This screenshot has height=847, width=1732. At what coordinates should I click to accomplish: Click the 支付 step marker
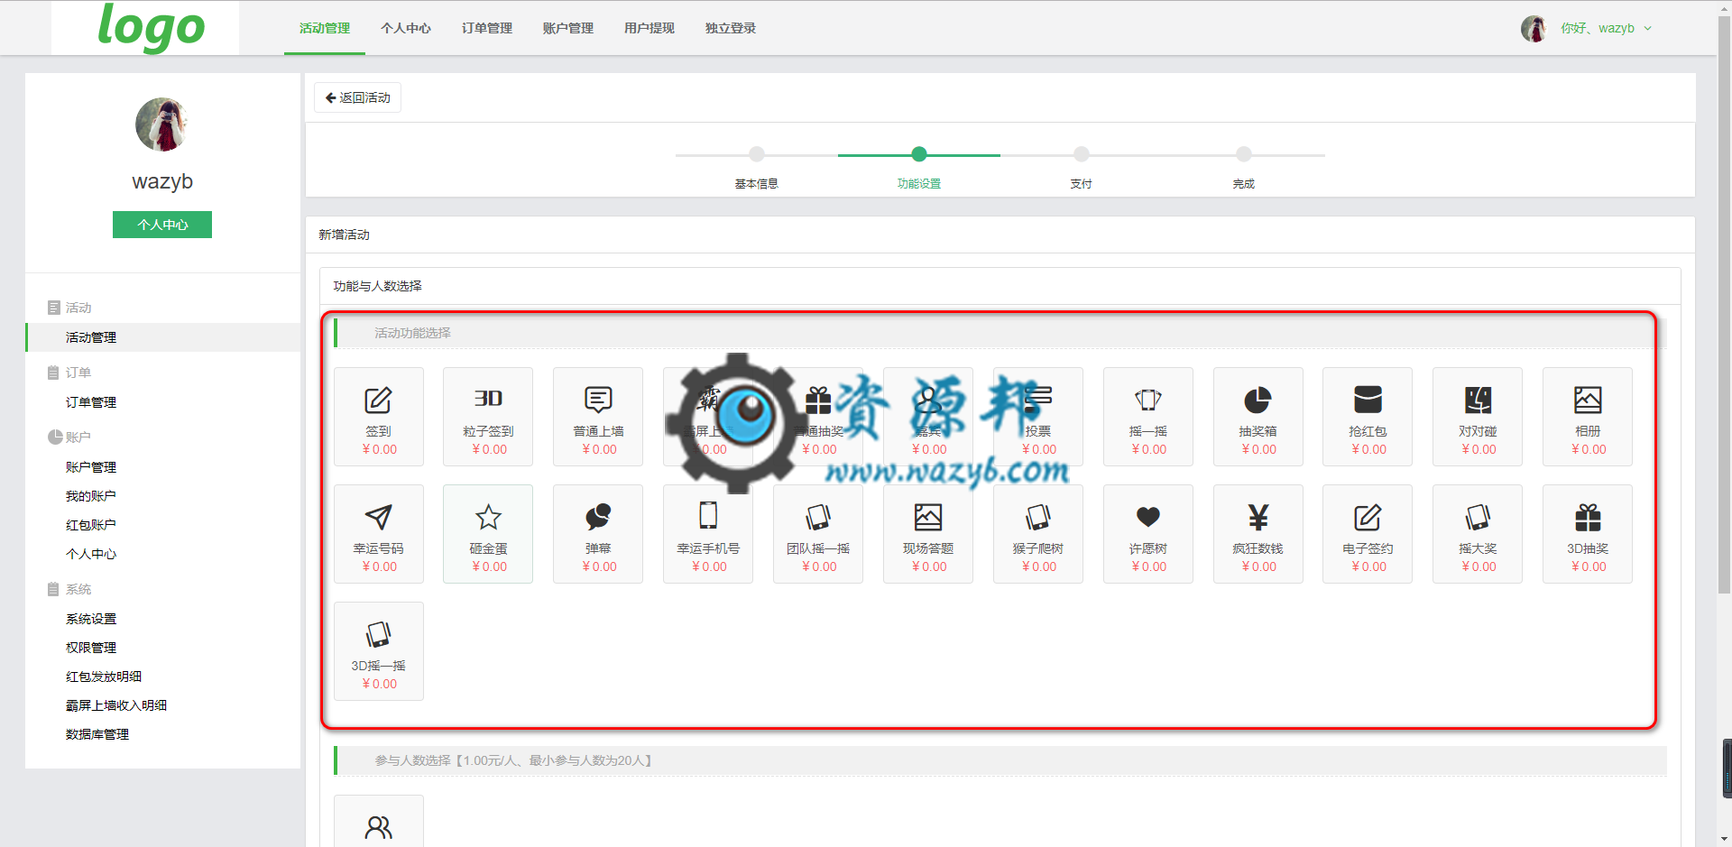tap(1082, 154)
